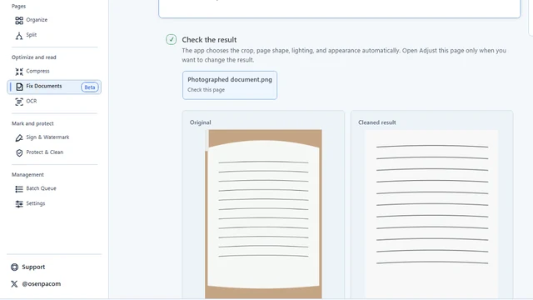This screenshot has height=300, width=533.
Task: Click the Management section label
Action: [x=27, y=174]
